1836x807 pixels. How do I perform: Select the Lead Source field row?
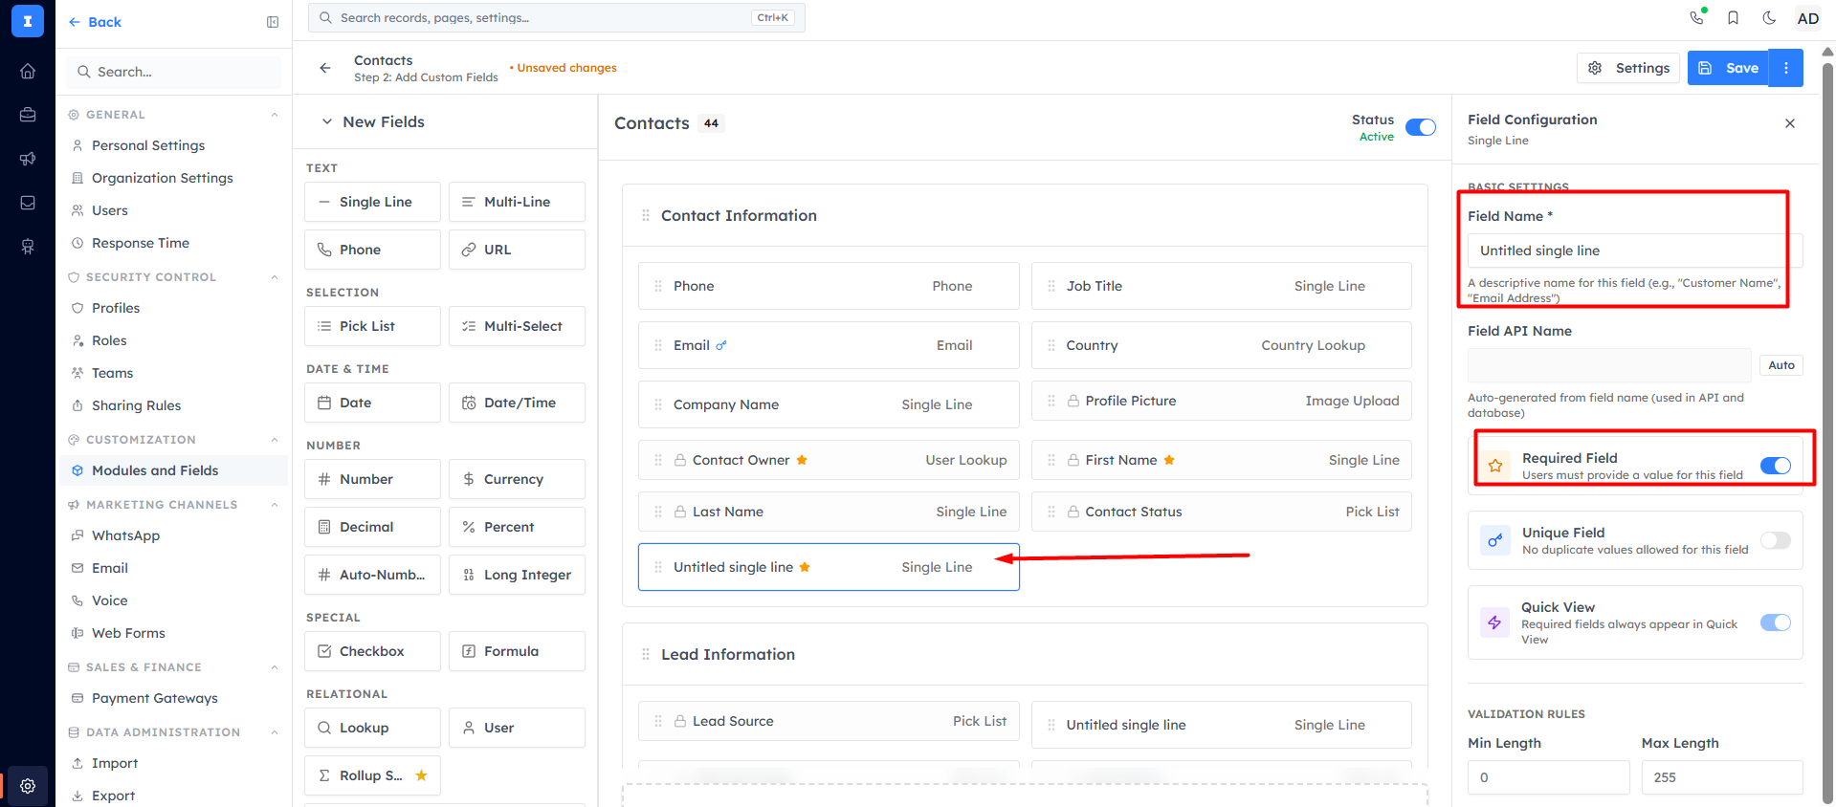coord(829,721)
